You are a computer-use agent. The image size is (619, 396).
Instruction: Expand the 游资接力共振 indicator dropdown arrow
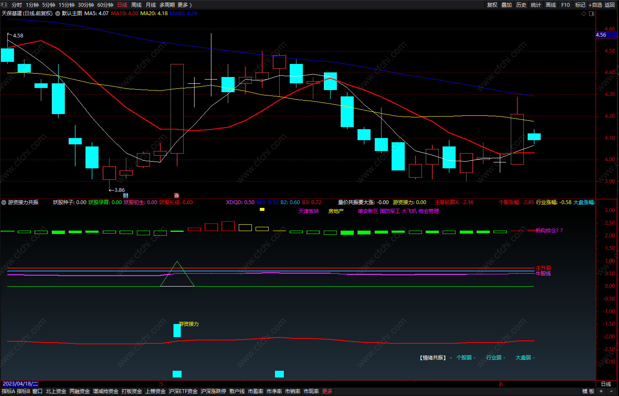pos(4,202)
